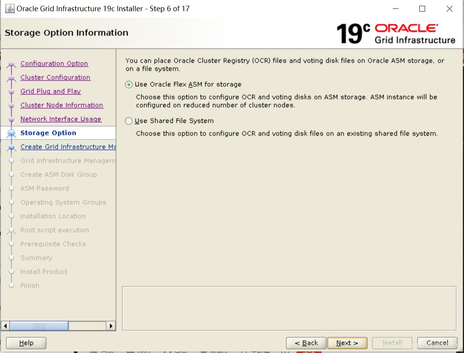Open the Cluster Configuration step link
Image resolution: width=464 pixels, height=353 pixels.
55,77
